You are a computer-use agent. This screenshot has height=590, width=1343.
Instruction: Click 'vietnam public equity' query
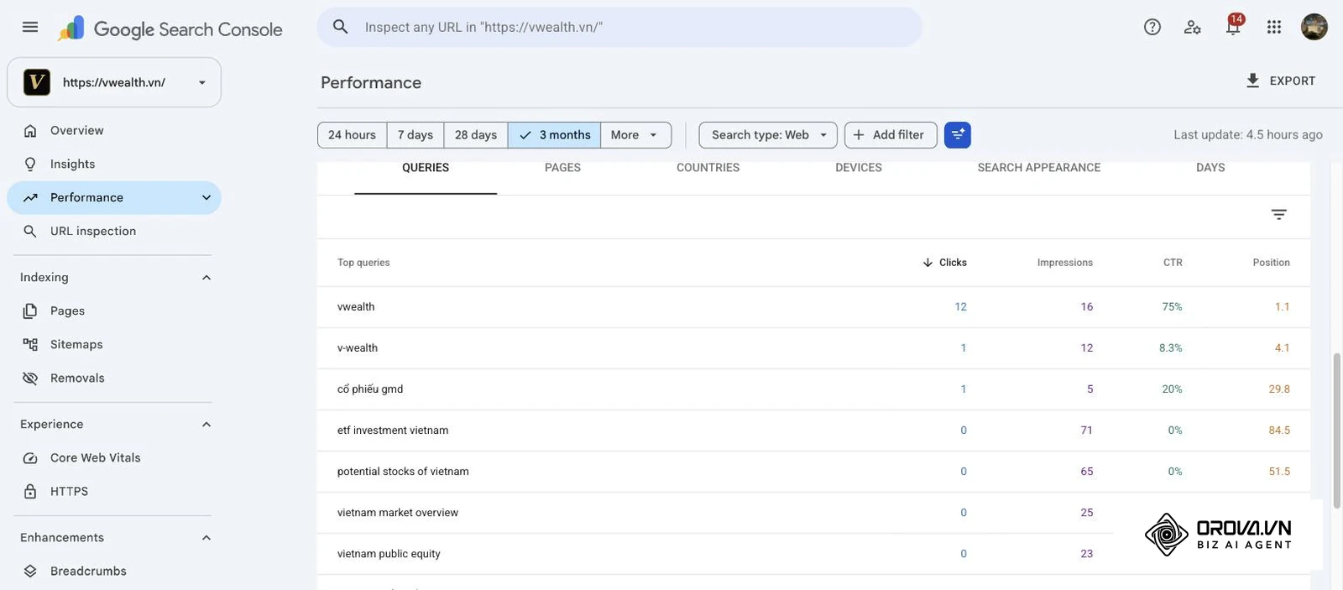pos(389,554)
